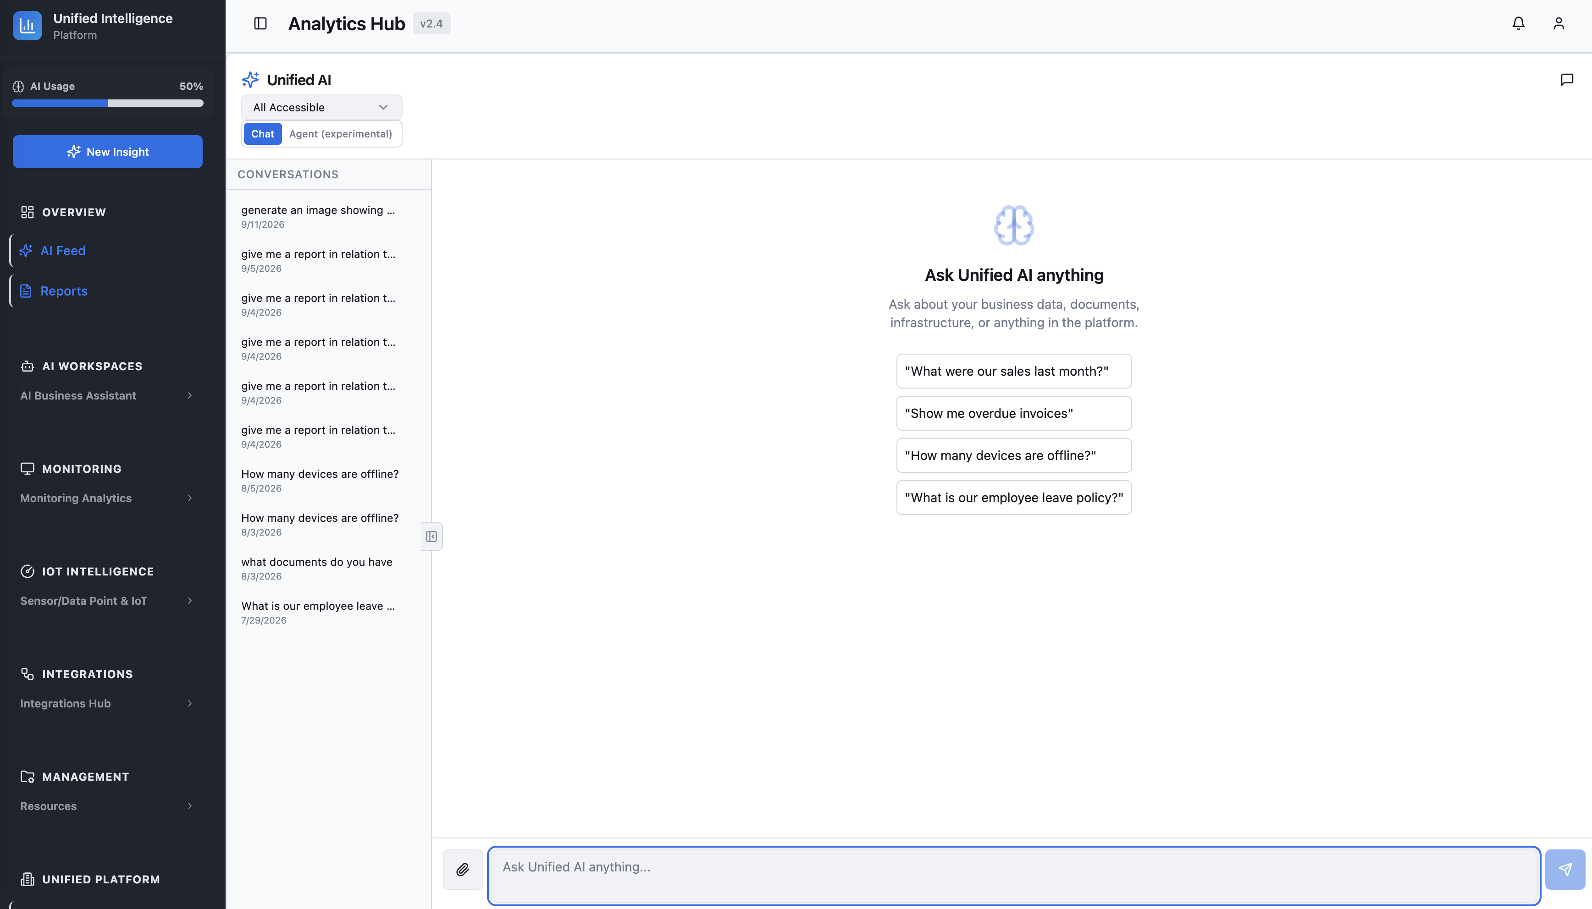
Task: Click the New Insight button
Action: click(x=107, y=152)
